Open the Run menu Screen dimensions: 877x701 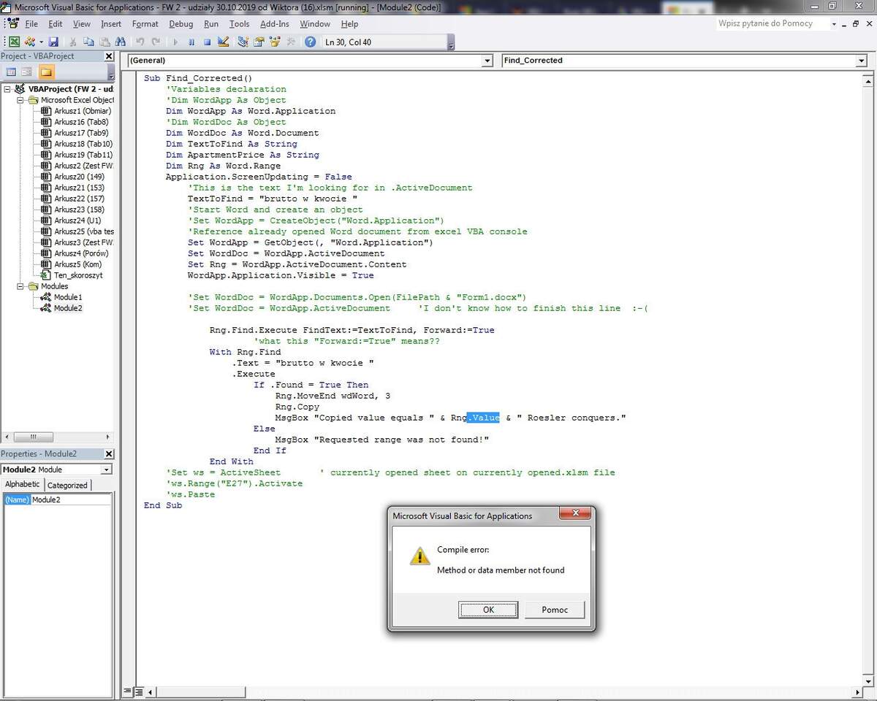211,24
